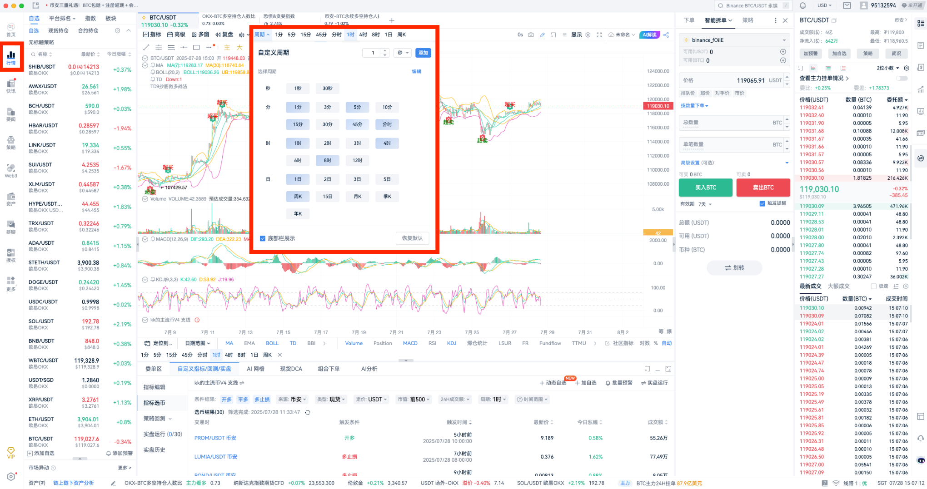Image resolution: width=927 pixels, height=489 pixels.
Task: Select the line drawing tool
Action: coord(146,47)
